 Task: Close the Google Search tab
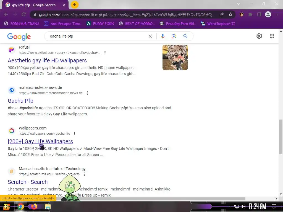(x=64, y=5)
